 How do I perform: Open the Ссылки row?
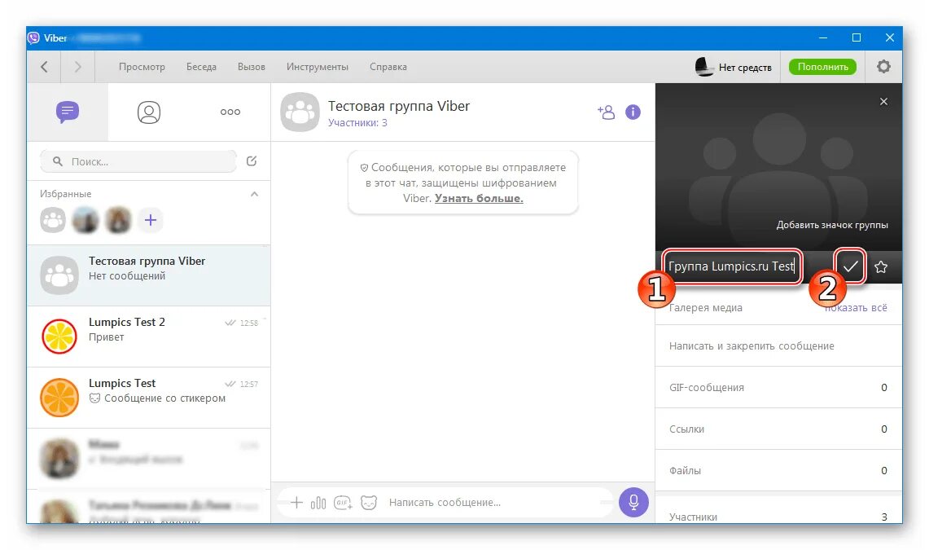(x=778, y=429)
